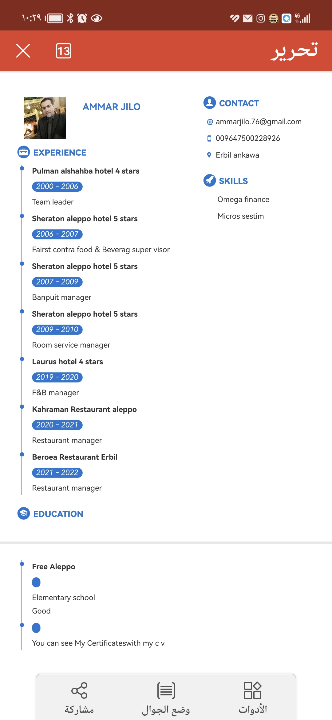Select the Erbil ankawa location text
Screen dimensions: 332x720
coord(237,155)
